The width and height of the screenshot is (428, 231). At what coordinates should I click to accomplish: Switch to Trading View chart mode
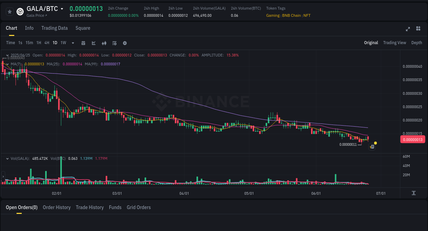394,43
